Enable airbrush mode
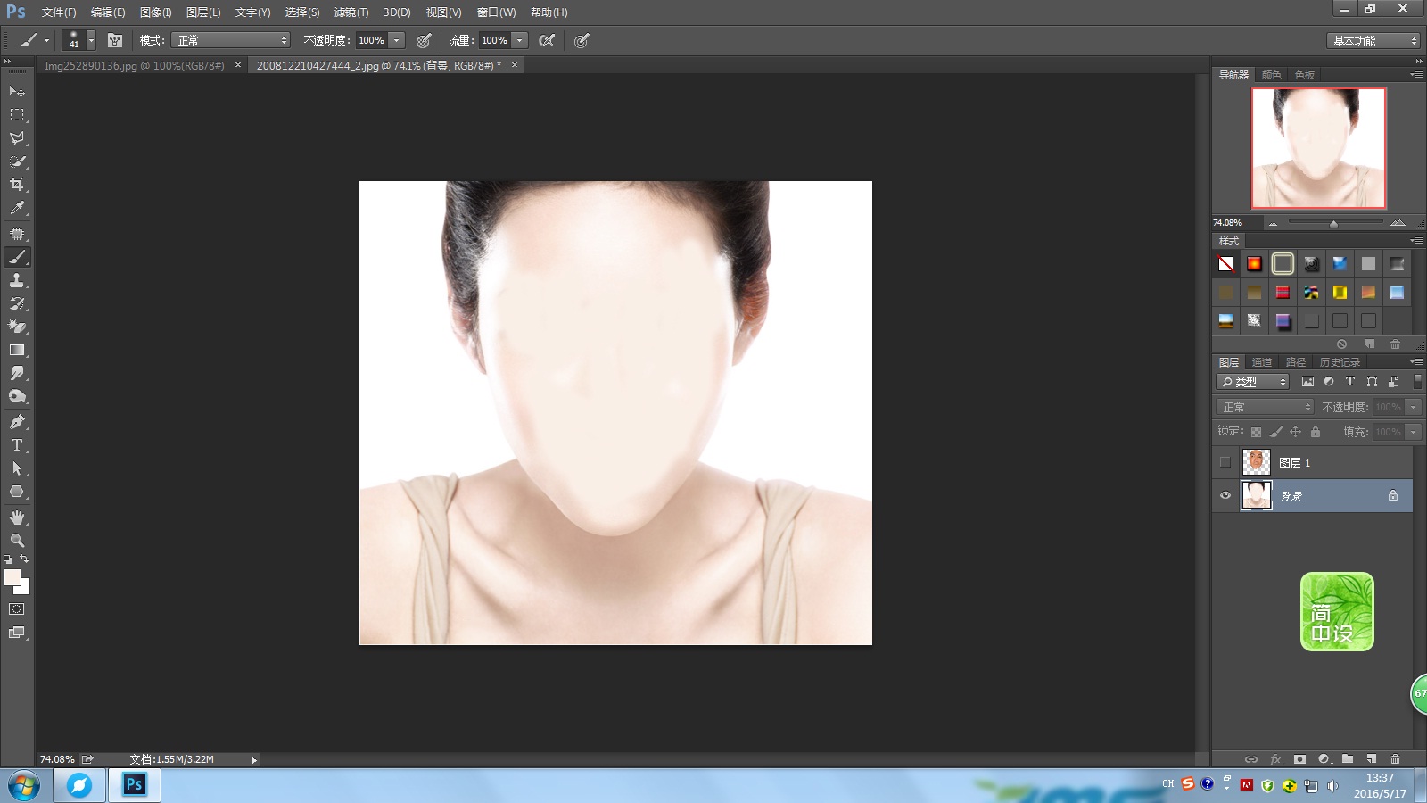 point(547,40)
